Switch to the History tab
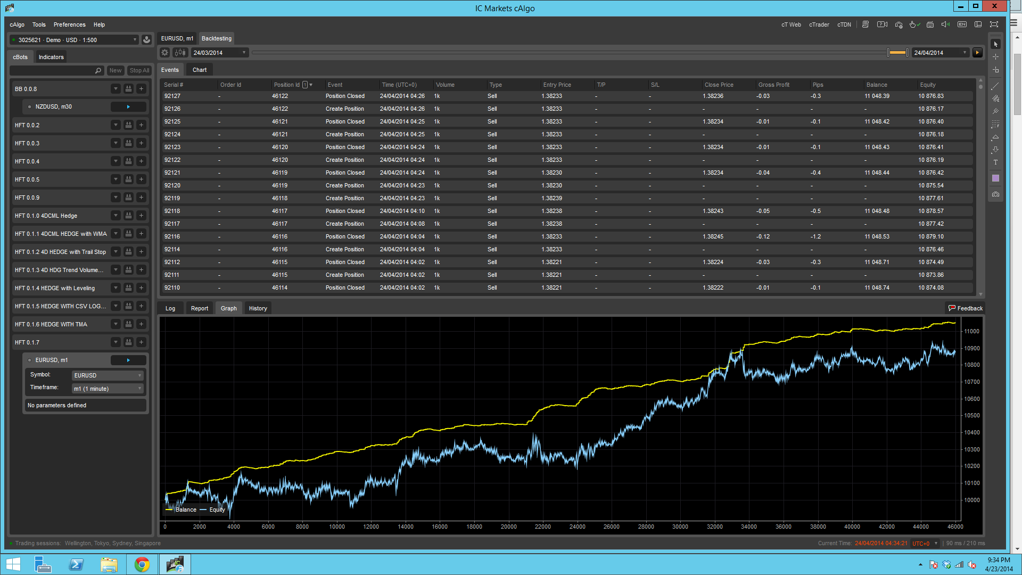 pos(258,308)
